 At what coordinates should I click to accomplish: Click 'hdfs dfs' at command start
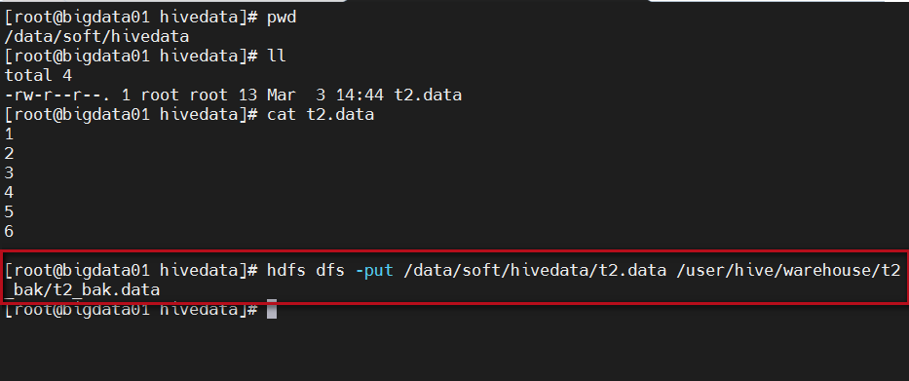point(306,270)
